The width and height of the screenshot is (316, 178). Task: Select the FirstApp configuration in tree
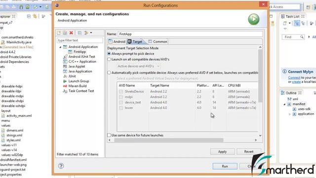79,51
